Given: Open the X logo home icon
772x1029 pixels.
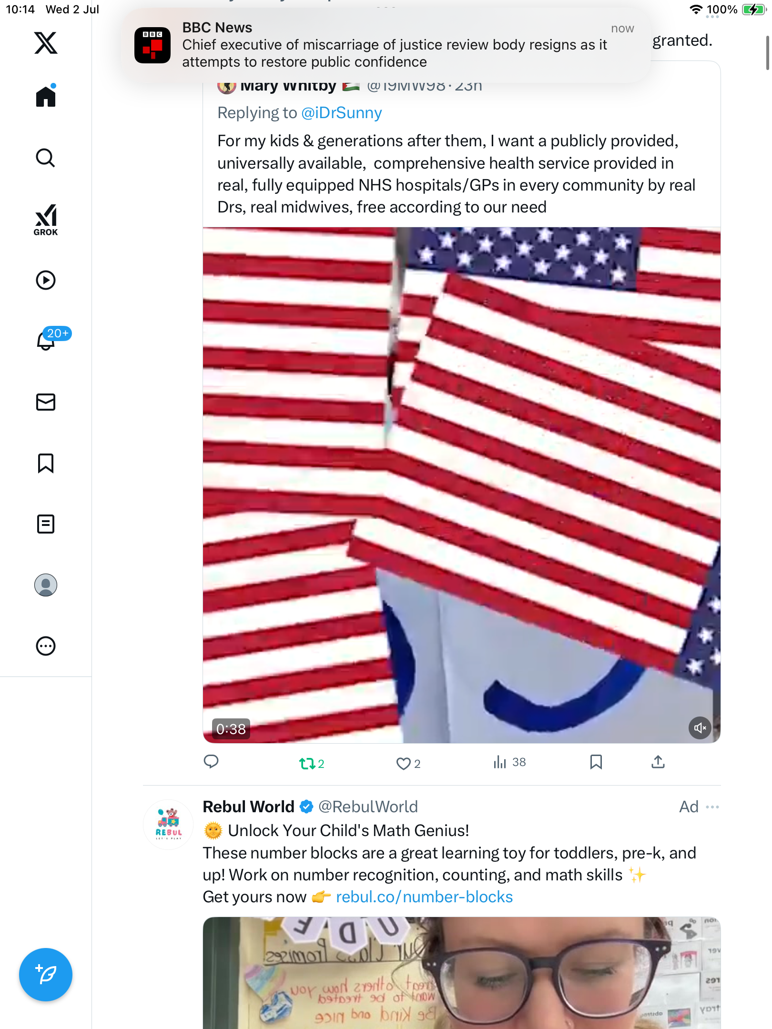Looking at the screenshot, I should pos(46,43).
